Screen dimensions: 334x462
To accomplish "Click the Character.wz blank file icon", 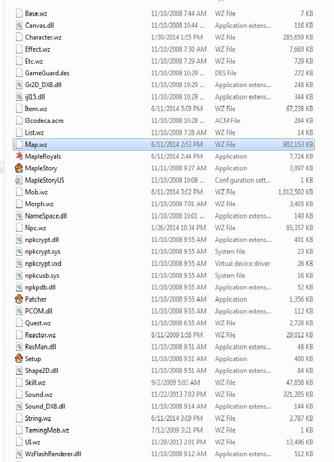I will point(19,37).
